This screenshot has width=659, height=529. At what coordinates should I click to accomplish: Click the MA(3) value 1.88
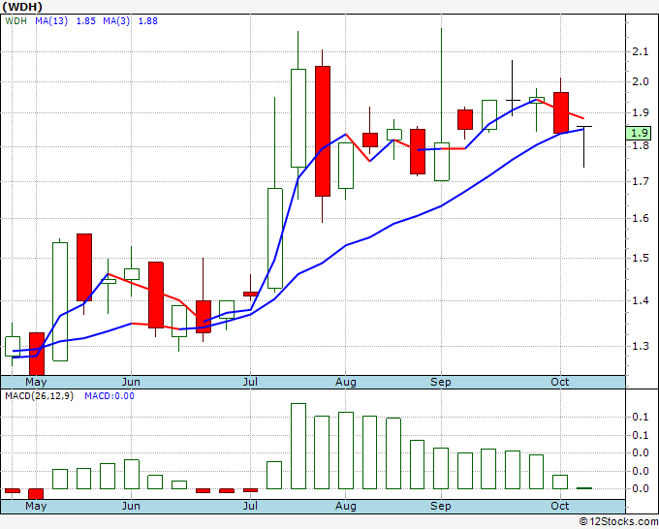[148, 21]
